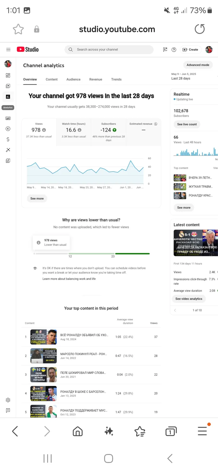
Task: Click clock icon next to Estimated revenue
Action: pos(156,124)
